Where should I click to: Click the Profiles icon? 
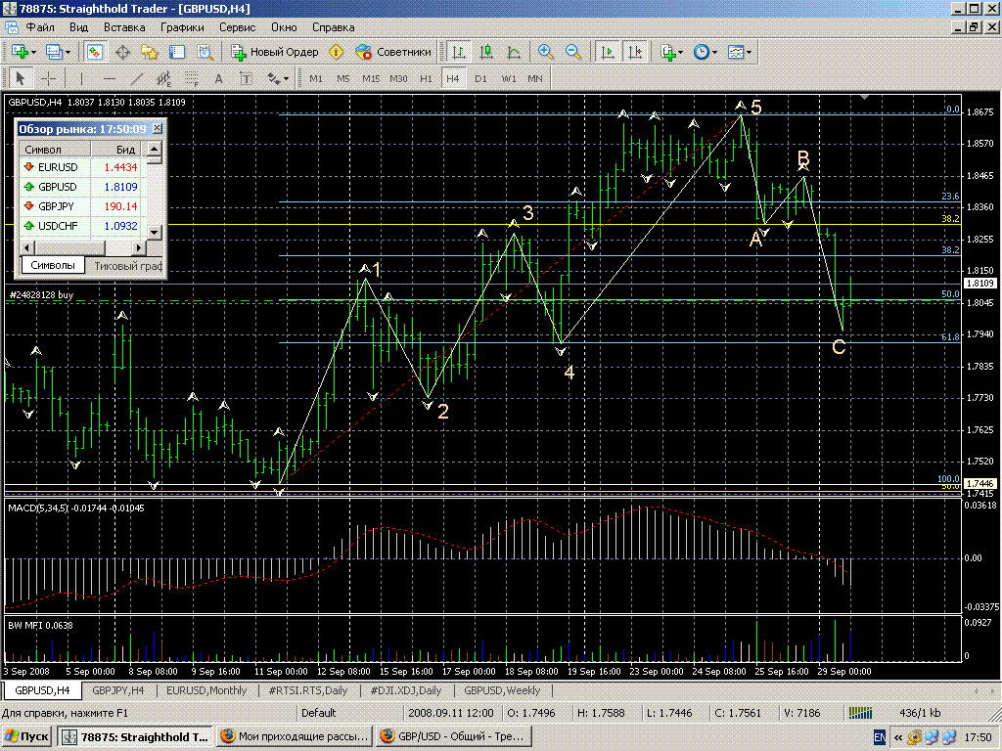pos(53,52)
